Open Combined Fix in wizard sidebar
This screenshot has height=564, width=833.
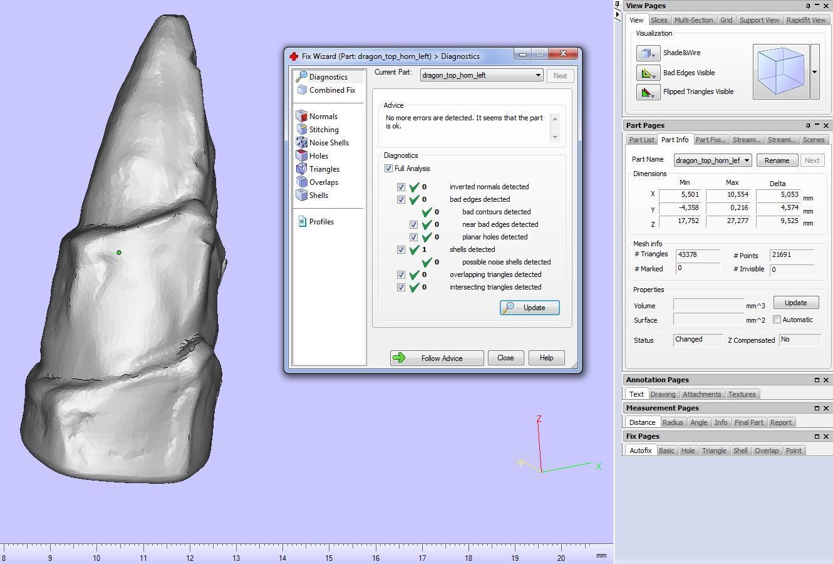pyautogui.click(x=326, y=90)
